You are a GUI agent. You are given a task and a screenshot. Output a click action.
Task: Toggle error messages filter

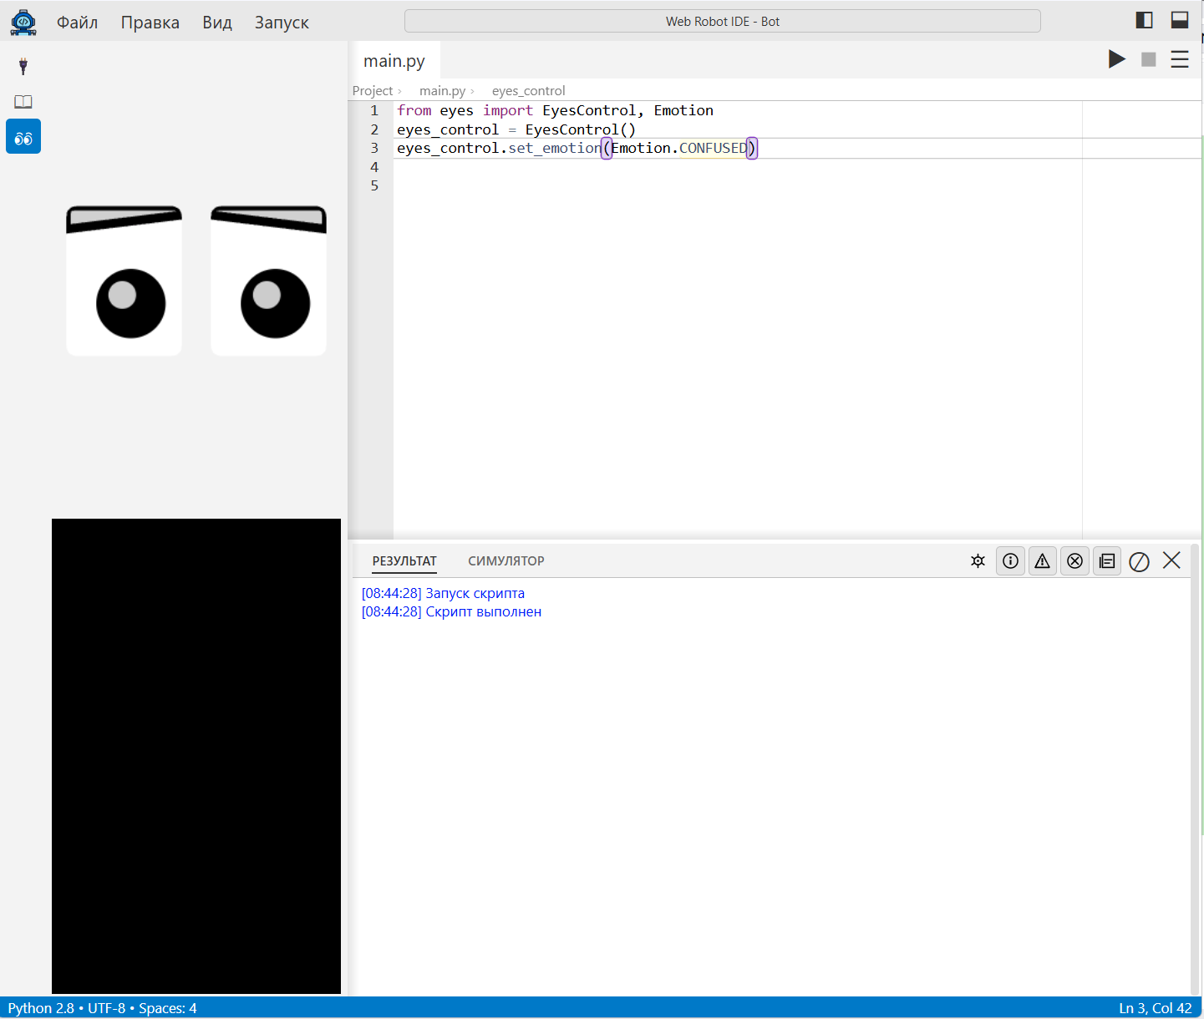coord(1075,561)
